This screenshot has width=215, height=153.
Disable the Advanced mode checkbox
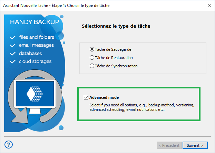tap(86, 97)
